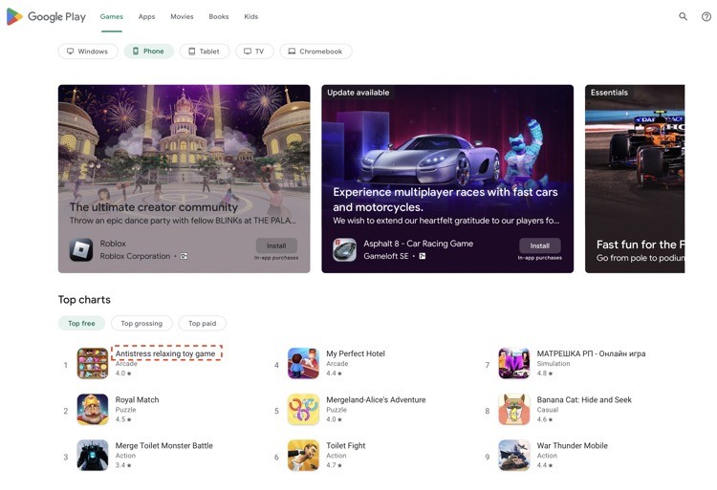Screen dimensions: 717x490
Task: Click the Top charts heading
Action: 84,300
